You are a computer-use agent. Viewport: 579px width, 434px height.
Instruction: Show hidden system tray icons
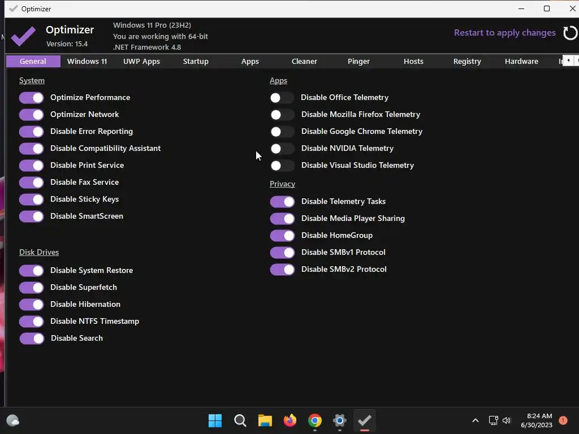coord(476,420)
